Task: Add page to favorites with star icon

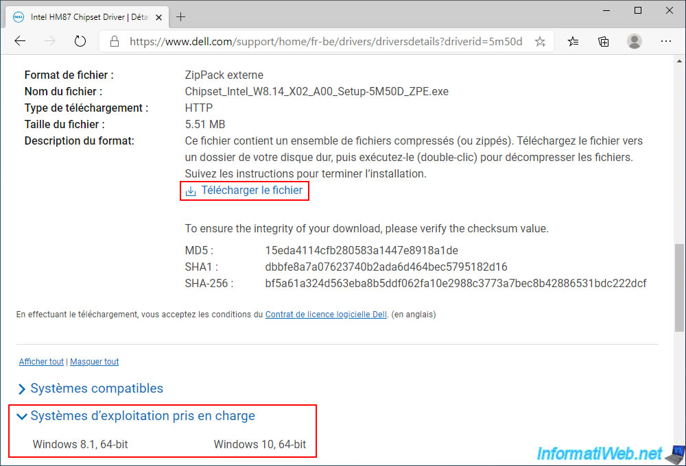Action: tap(540, 41)
